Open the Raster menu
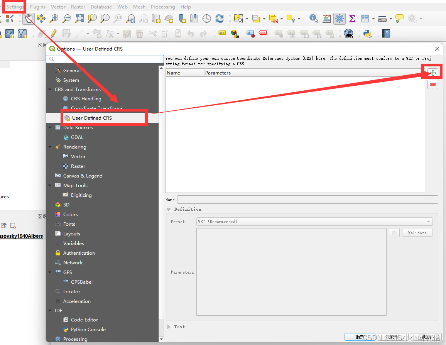 tap(78, 7)
